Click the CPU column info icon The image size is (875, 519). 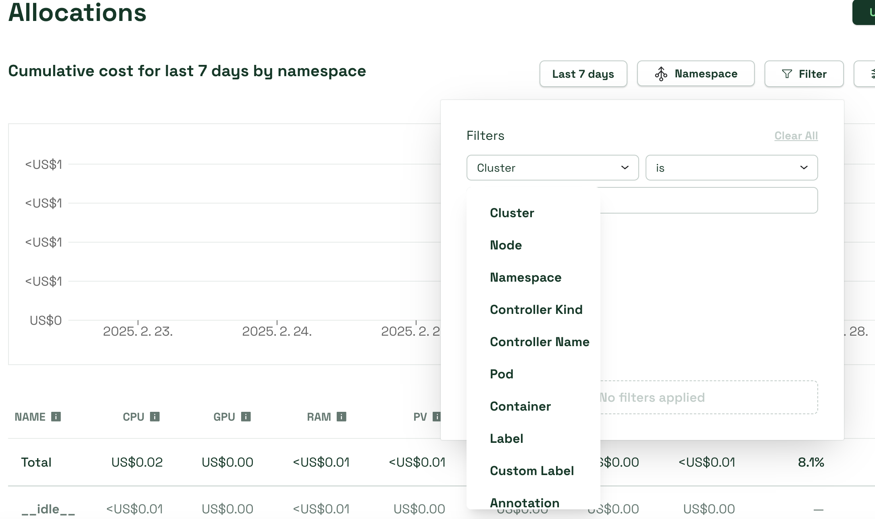pos(155,417)
